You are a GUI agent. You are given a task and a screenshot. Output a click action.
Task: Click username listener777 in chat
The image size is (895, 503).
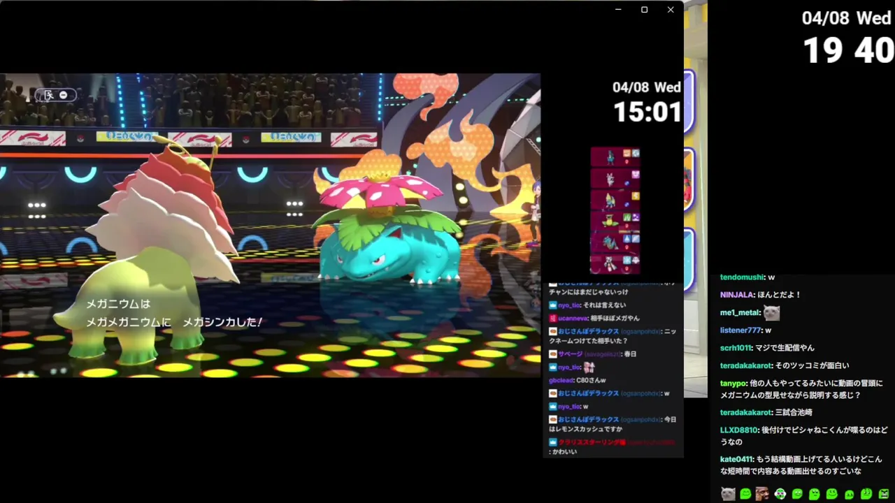pyautogui.click(x=740, y=330)
